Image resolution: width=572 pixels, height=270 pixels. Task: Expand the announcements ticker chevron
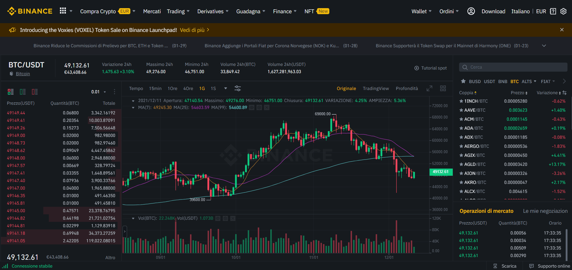point(544,46)
